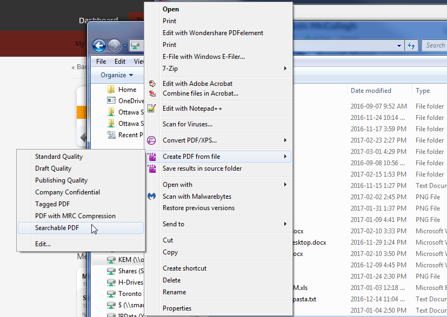
Task: Open the File menu in Explorer
Action: 101,62
